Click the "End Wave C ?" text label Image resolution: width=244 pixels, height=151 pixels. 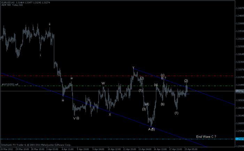click(206, 136)
